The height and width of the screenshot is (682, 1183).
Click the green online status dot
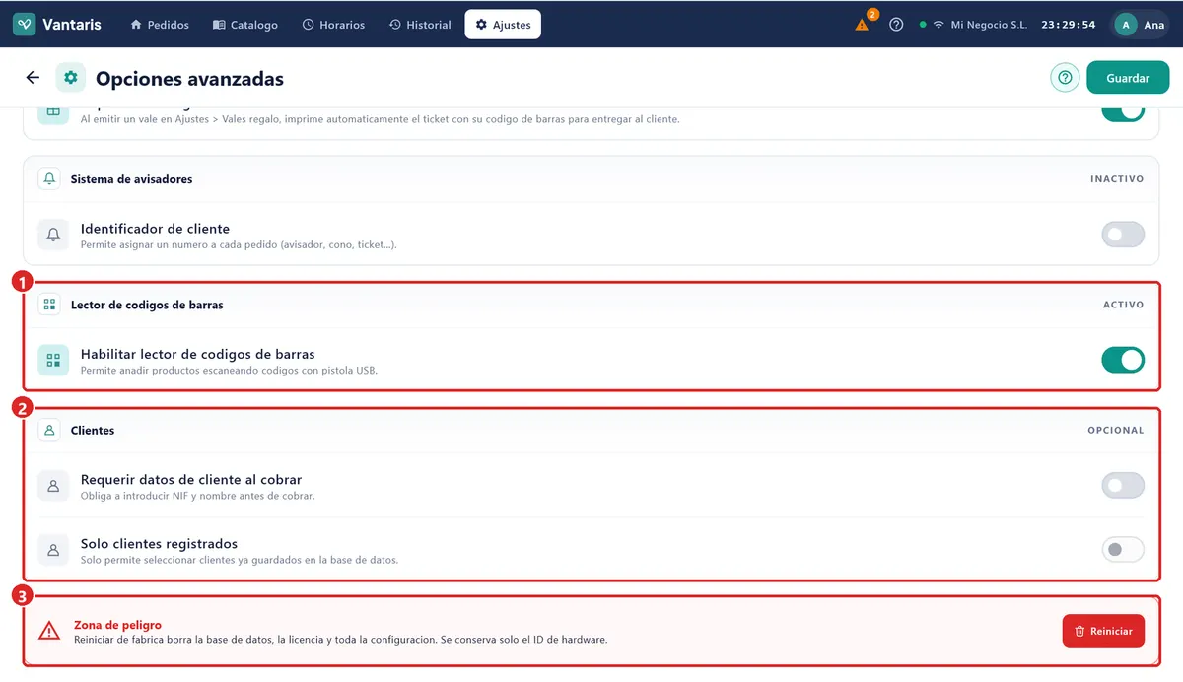tap(923, 25)
